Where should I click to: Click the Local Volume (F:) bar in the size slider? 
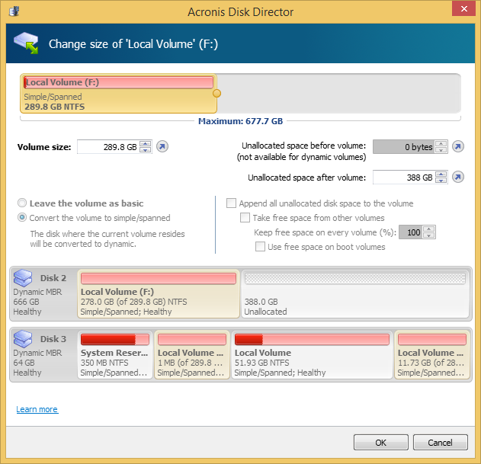118,94
